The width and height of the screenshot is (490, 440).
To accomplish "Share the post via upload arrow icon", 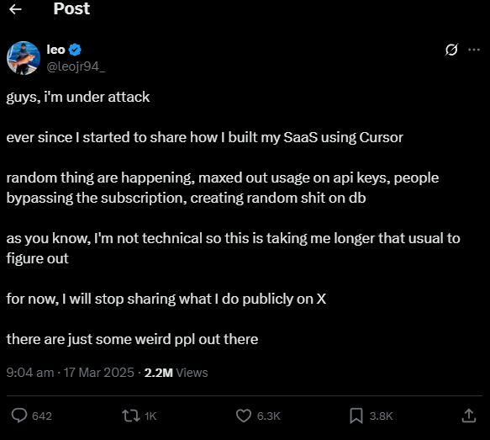I will 468,416.
